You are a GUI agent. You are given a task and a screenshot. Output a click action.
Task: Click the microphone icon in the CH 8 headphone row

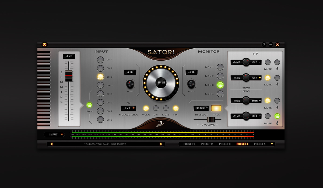(277, 123)
